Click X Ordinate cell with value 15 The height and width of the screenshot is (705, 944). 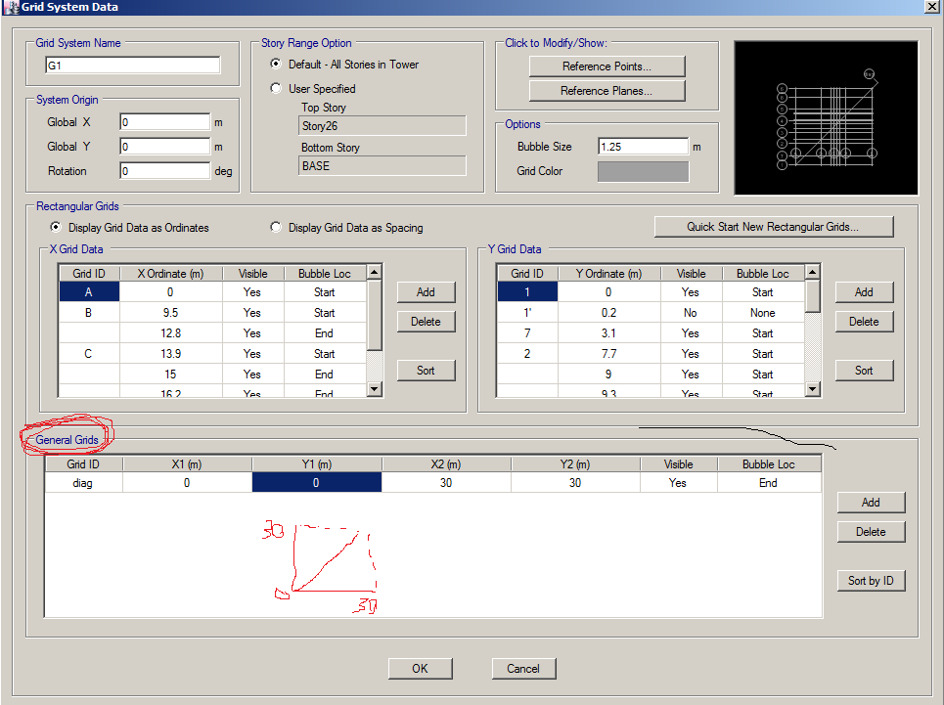pos(171,375)
